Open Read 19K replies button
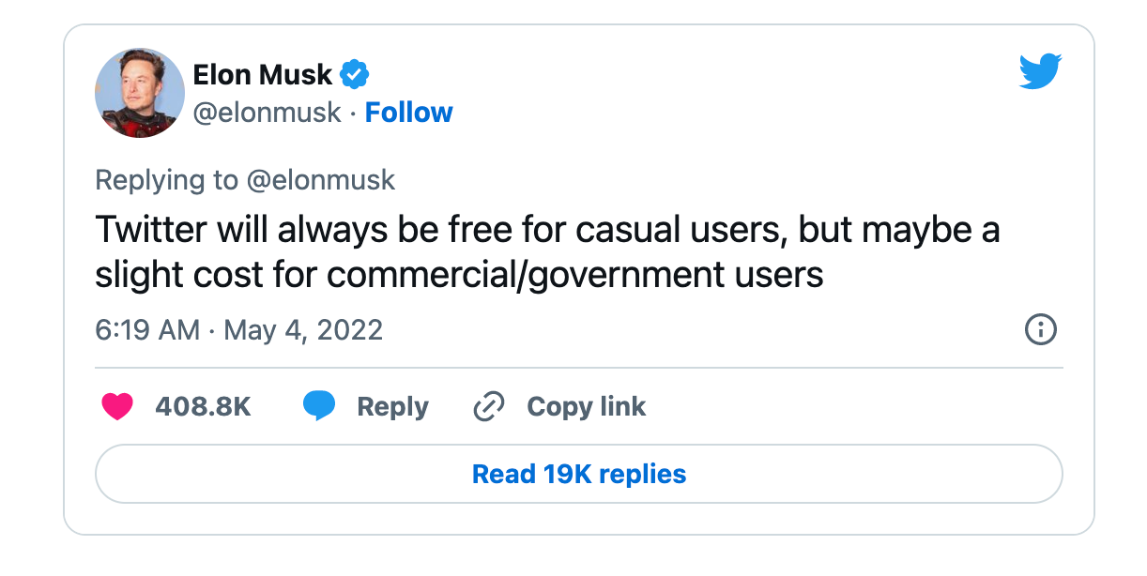 [579, 474]
